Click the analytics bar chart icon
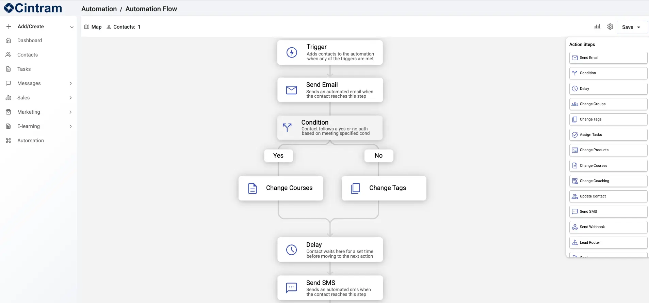 pos(597,27)
